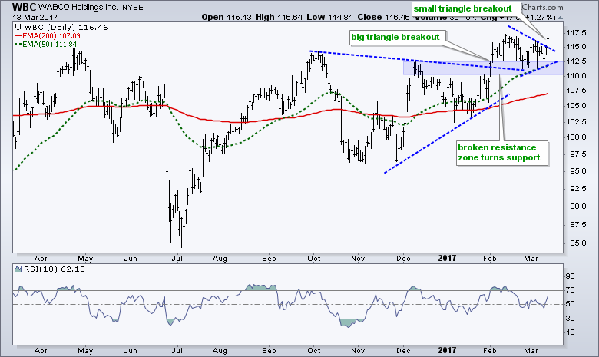
Task: Click the 95.0 price axis label
Action: (577, 170)
